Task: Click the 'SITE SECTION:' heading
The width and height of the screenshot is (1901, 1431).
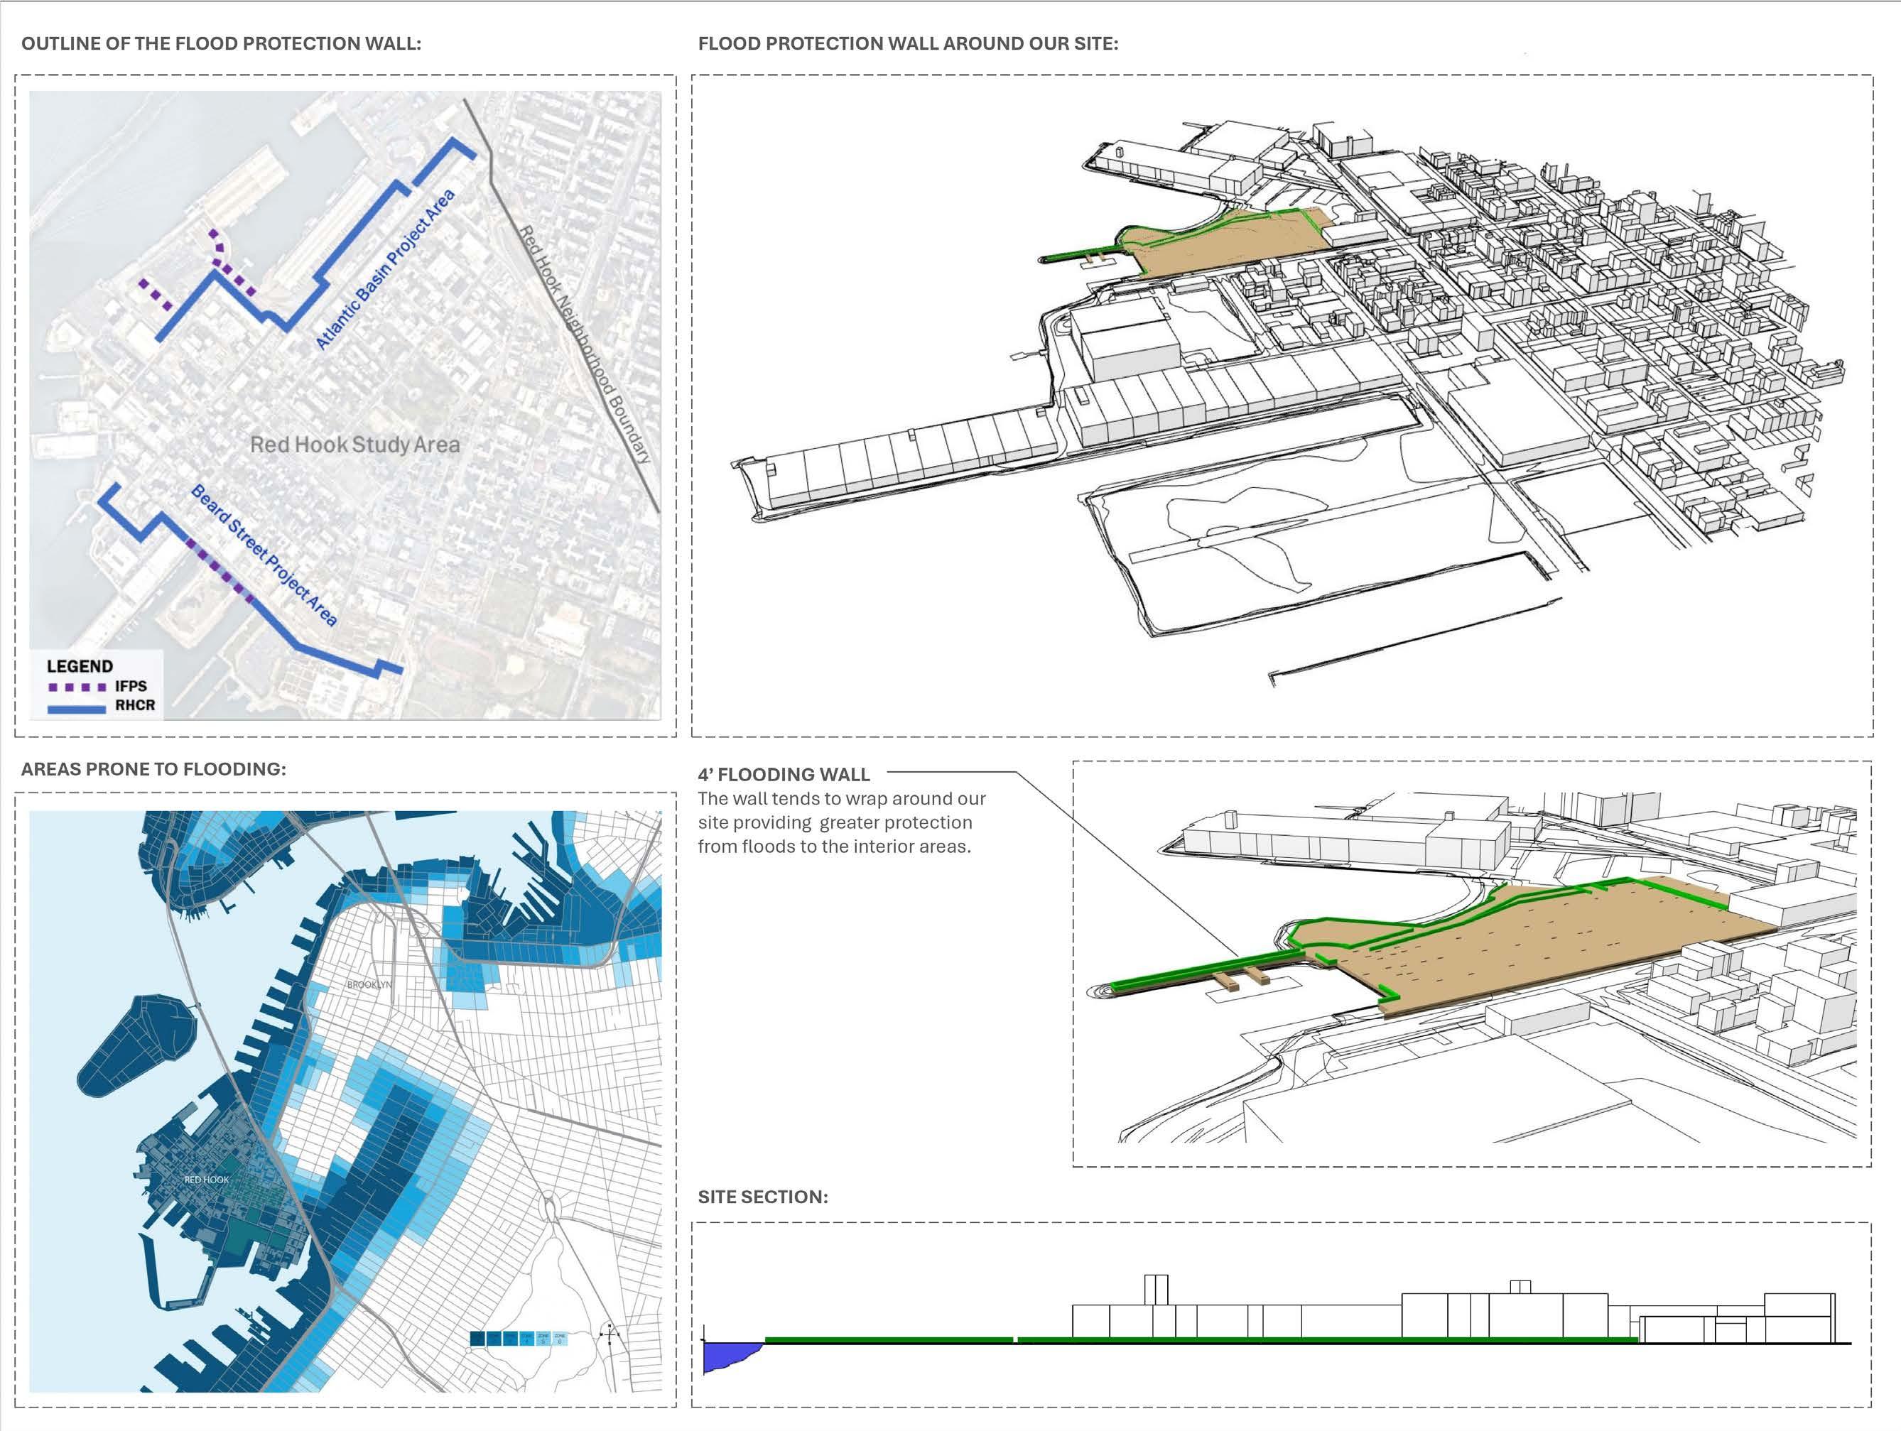Action: point(763,1197)
